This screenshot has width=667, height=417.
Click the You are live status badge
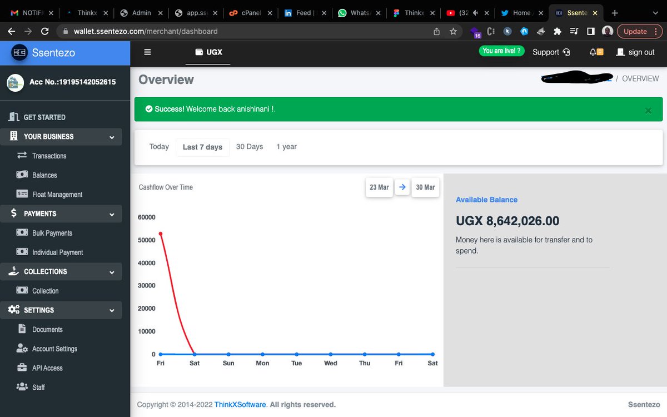pyautogui.click(x=502, y=51)
